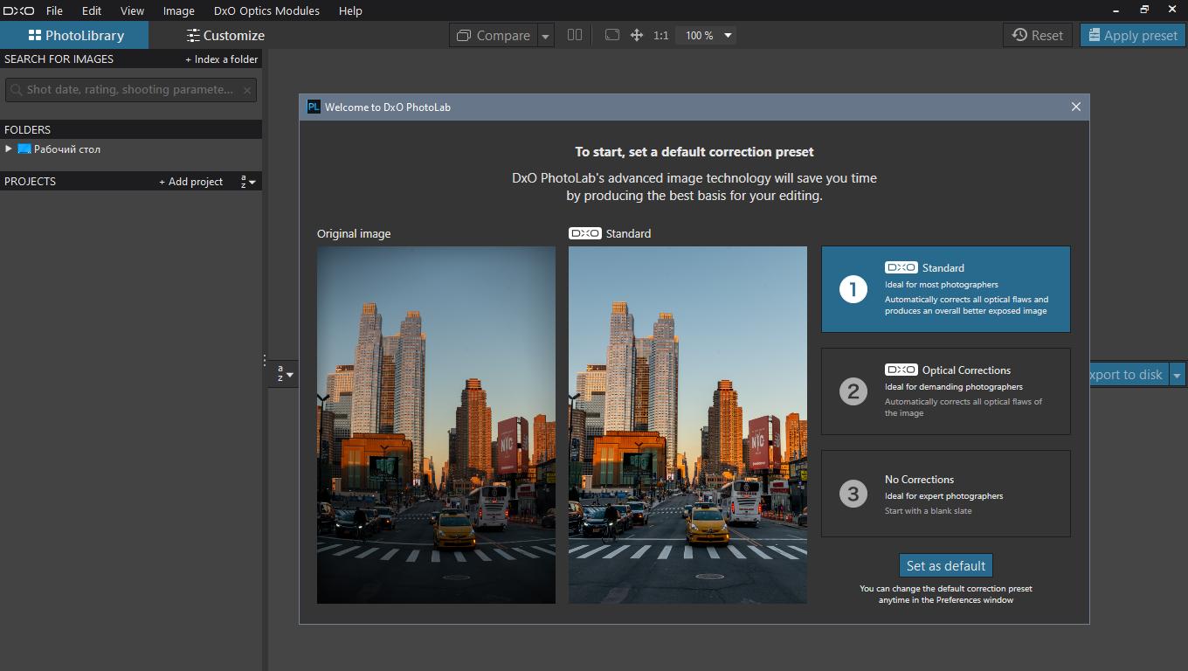The width and height of the screenshot is (1188, 671).
Task: Pick the No Corrections preset option
Action: click(x=945, y=494)
